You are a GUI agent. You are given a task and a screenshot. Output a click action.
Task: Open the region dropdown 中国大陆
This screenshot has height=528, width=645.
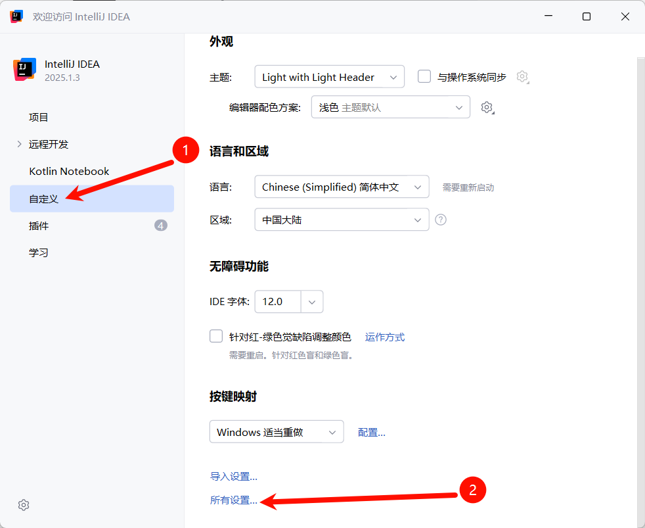(342, 220)
